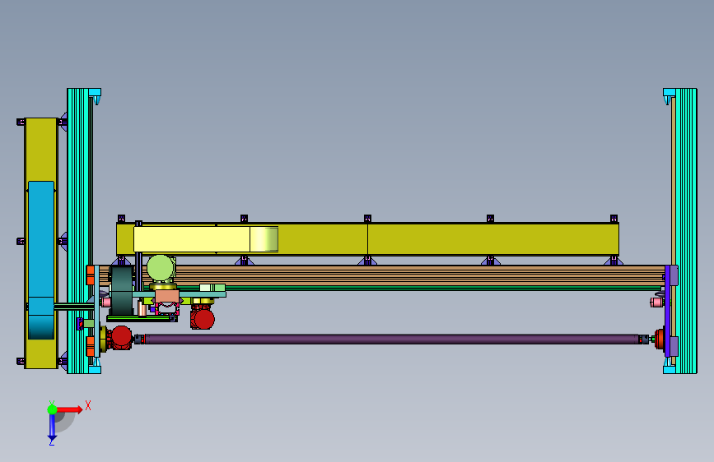Select the dark green drum wheel

(121, 291)
